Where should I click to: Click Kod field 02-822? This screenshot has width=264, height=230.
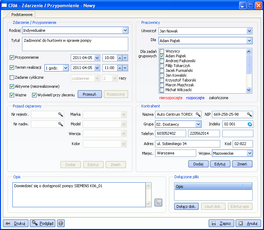tap(243, 144)
